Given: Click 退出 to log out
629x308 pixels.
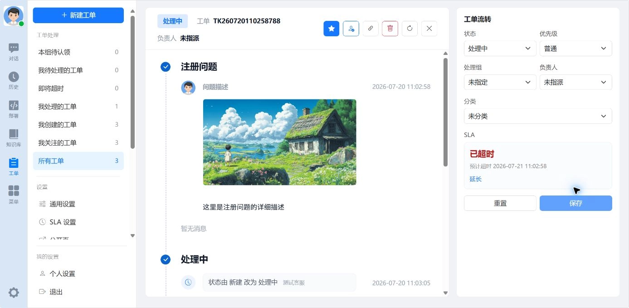Looking at the screenshot, I should (x=78, y=292).
